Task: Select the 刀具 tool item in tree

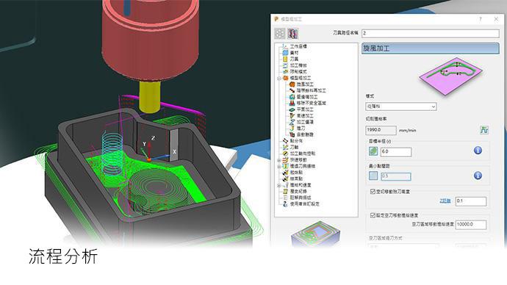Action: point(294,59)
